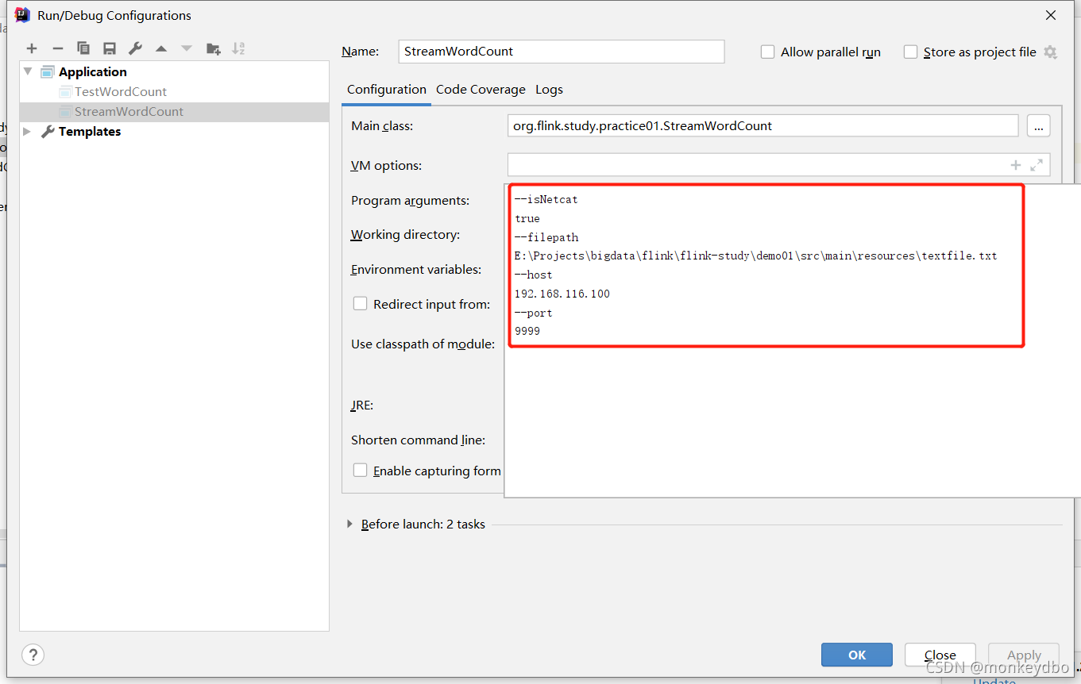Open the Logs tab
Screen dimensions: 1081x684
(549, 90)
